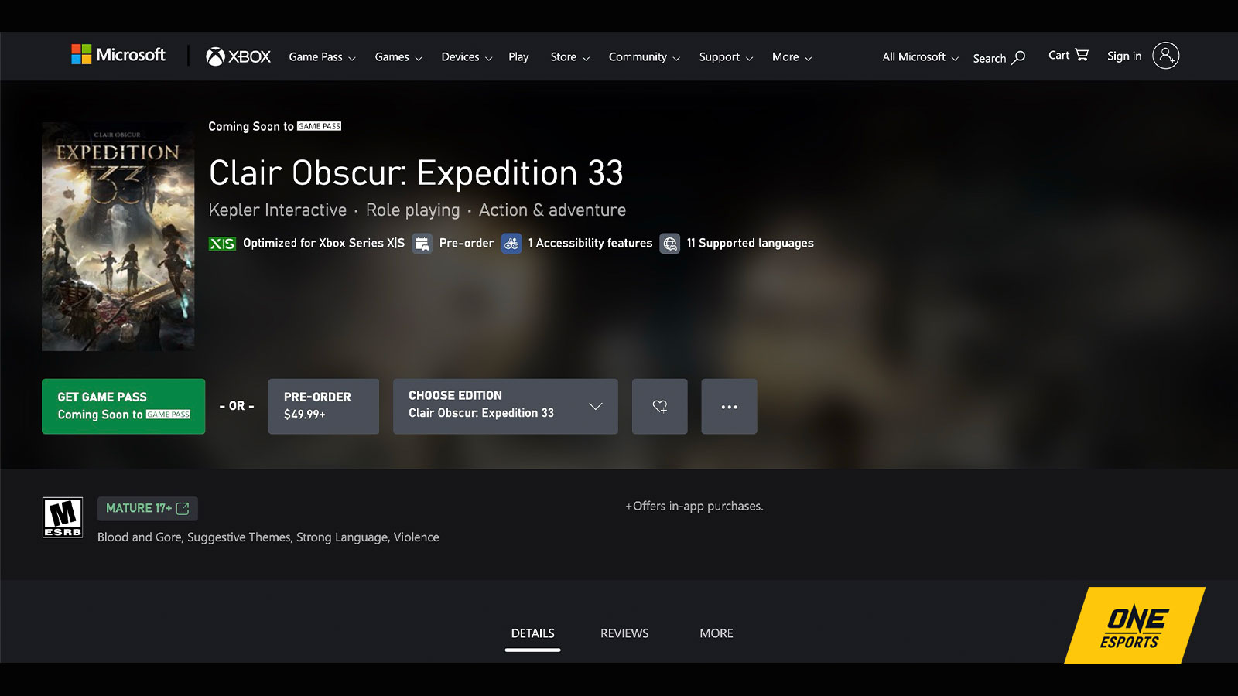Click the Xbox logo in the navigation bar
This screenshot has width=1238, height=696.
(237, 56)
